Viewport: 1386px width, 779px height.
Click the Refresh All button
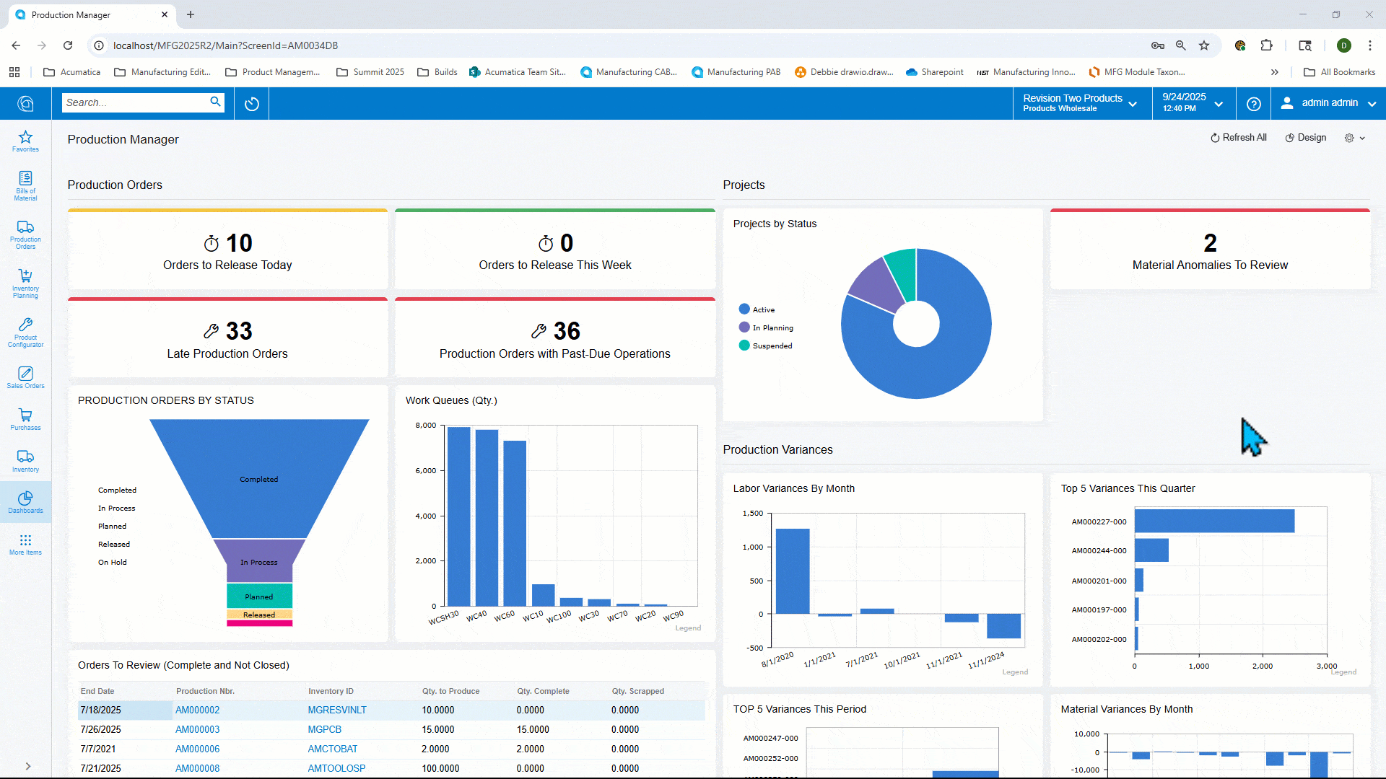(x=1239, y=137)
